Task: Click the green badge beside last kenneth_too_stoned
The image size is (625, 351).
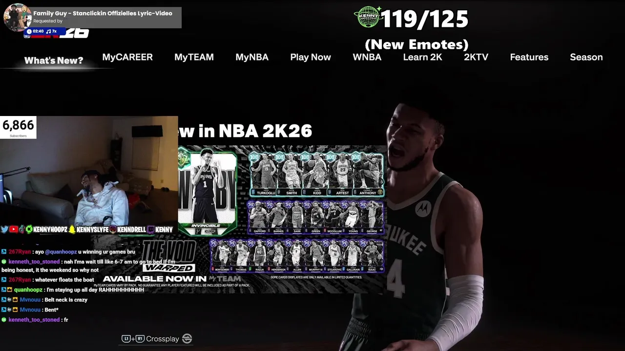Action: point(4,320)
